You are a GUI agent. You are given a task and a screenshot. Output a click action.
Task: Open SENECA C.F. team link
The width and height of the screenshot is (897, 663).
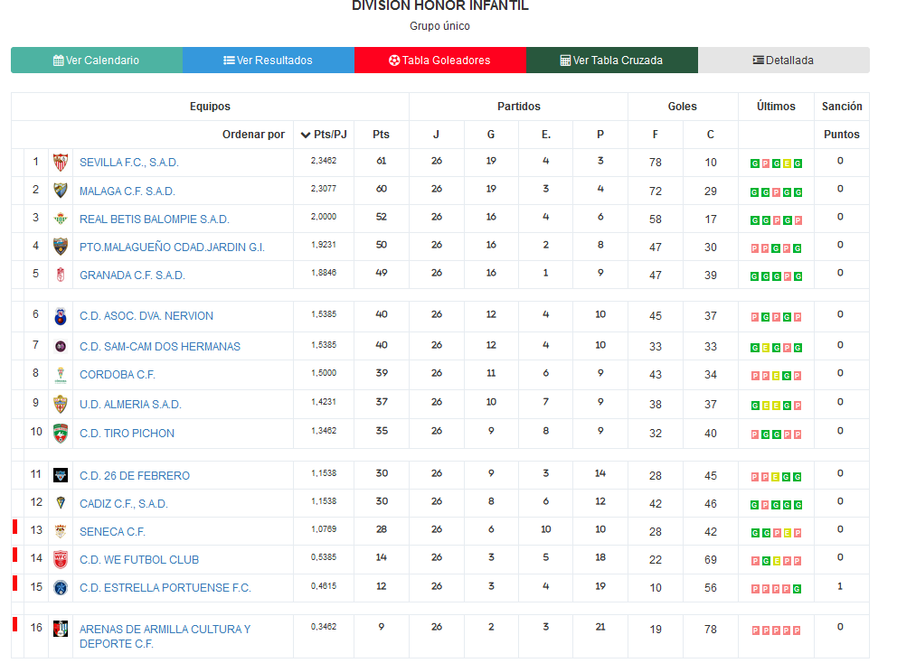113,531
